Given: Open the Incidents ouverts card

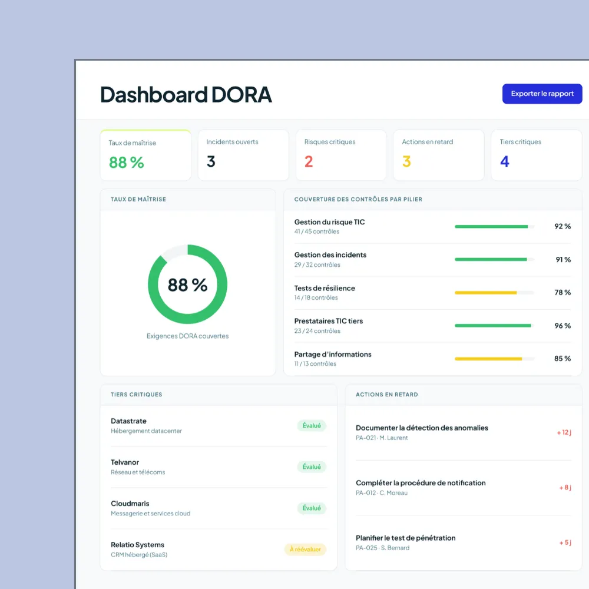Looking at the screenshot, I should pos(243,155).
